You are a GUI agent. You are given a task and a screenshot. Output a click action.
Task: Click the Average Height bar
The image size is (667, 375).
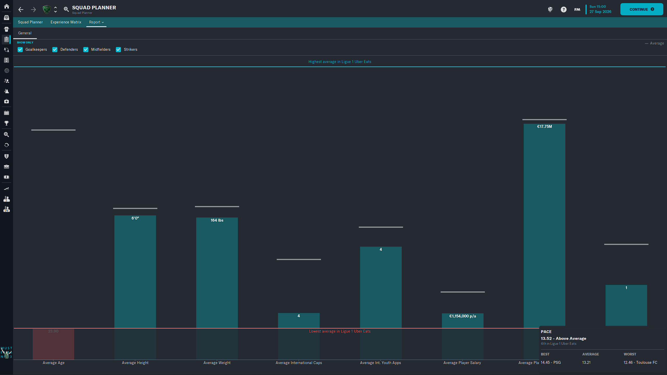(135, 271)
